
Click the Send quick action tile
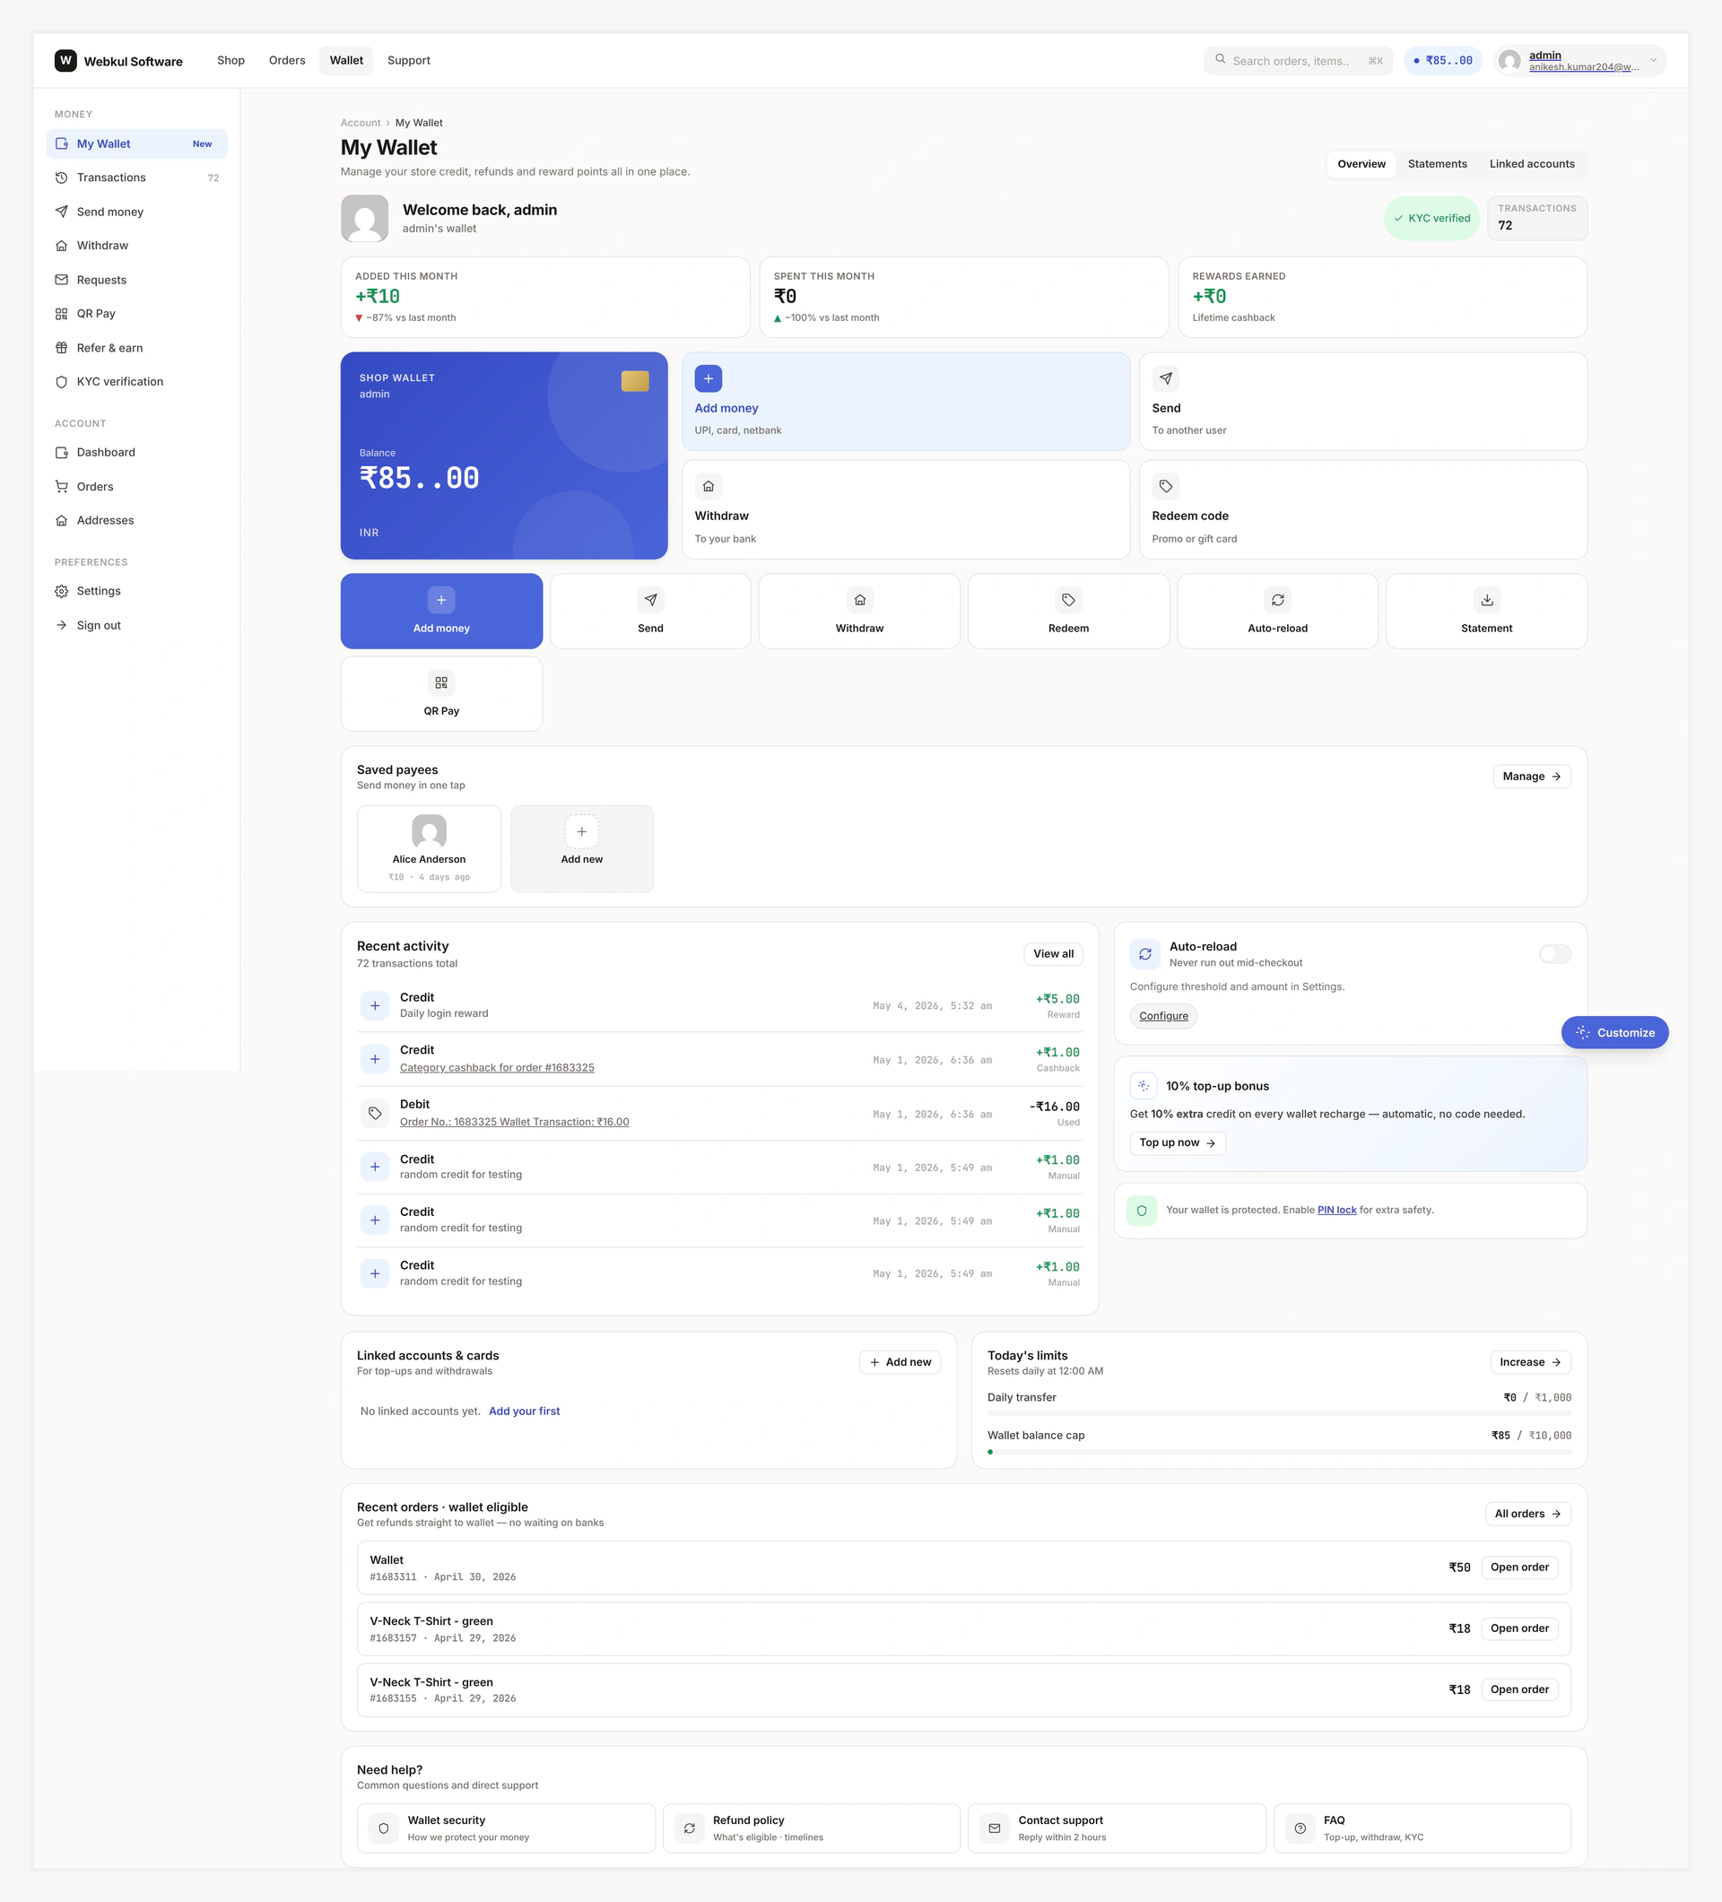(650, 611)
